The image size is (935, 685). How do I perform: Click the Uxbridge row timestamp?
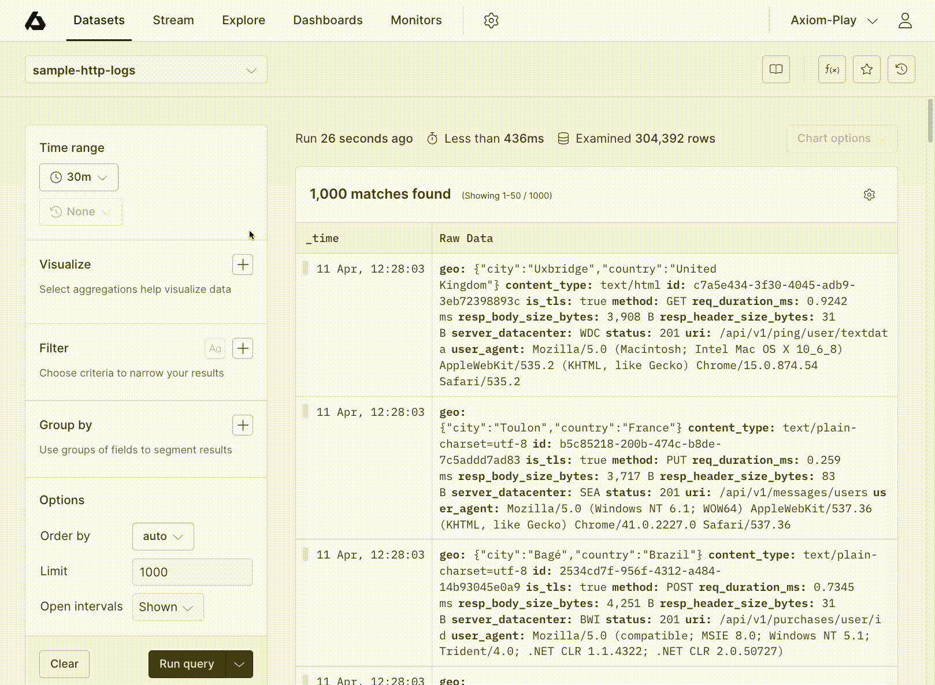[370, 269]
